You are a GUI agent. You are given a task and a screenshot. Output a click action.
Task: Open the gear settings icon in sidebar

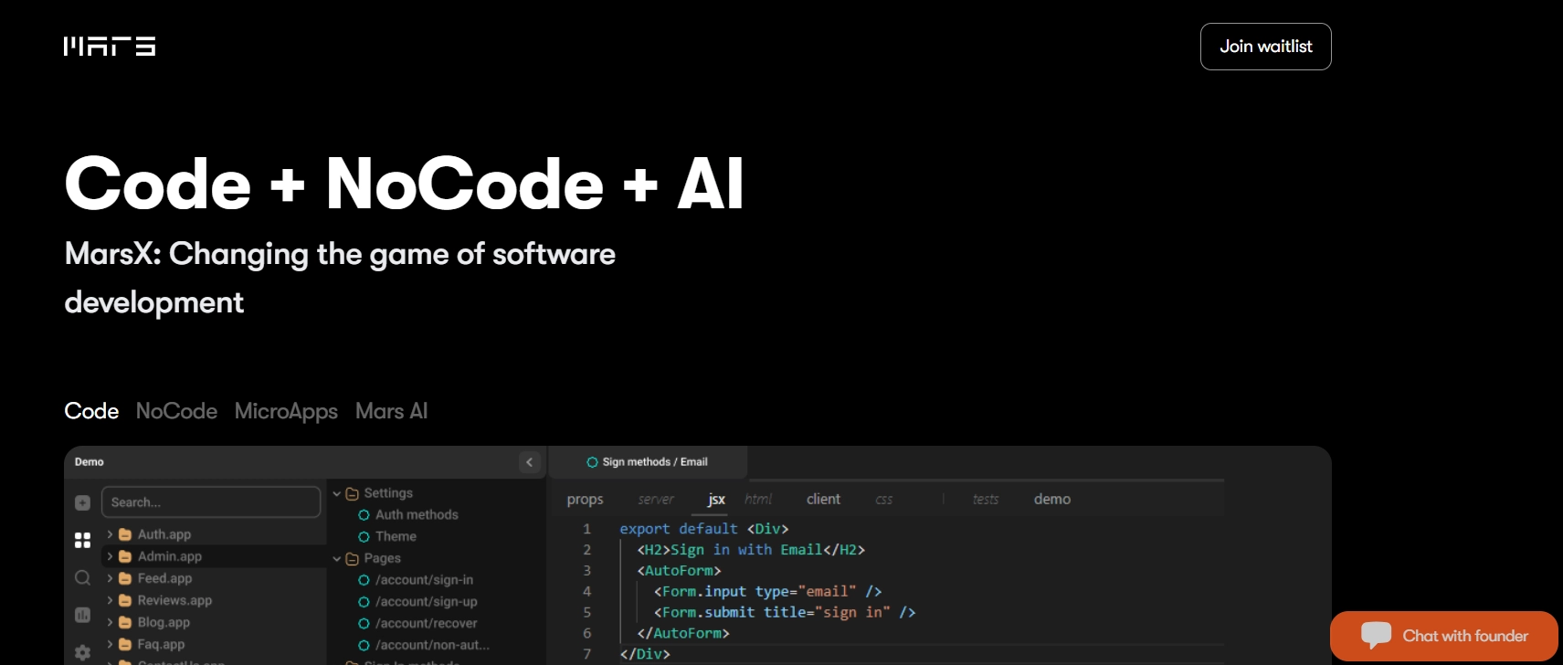82,652
